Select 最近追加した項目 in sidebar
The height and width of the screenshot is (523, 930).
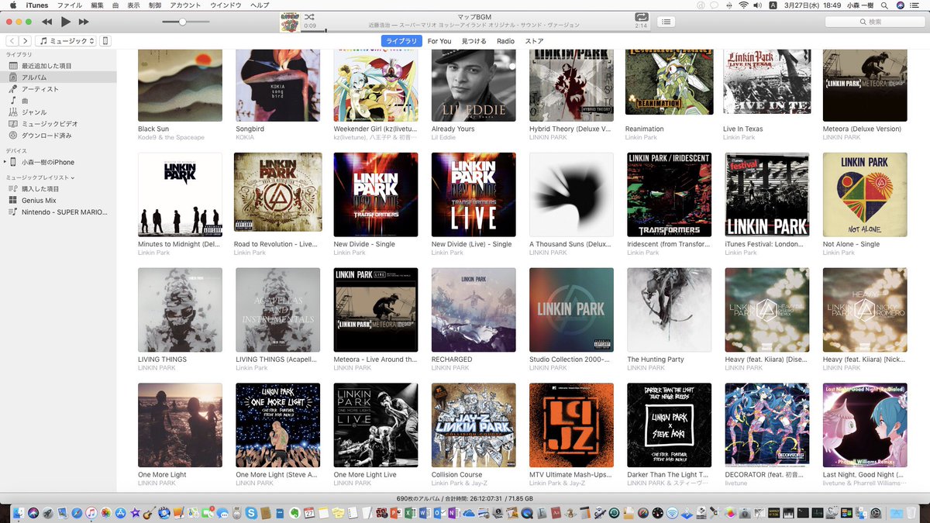click(x=58, y=66)
